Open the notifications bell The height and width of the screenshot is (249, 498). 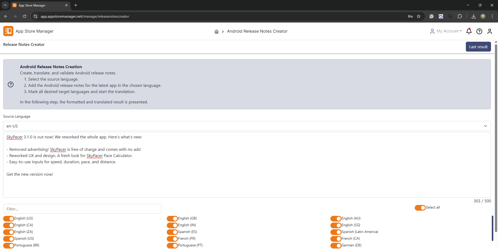(x=469, y=31)
